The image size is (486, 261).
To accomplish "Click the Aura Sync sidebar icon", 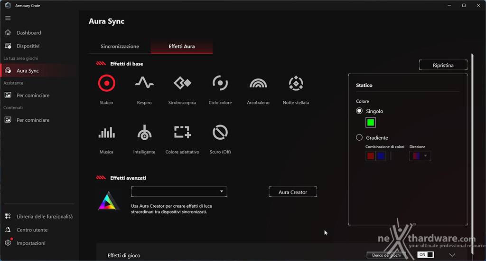I will pyautogui.click(x=8, y=70).
